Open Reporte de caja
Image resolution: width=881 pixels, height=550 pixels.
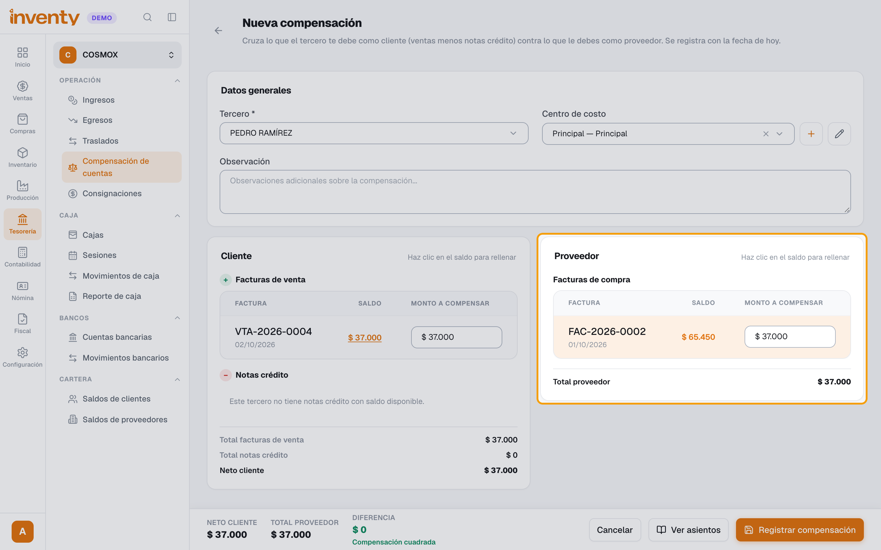click(121, 296)
